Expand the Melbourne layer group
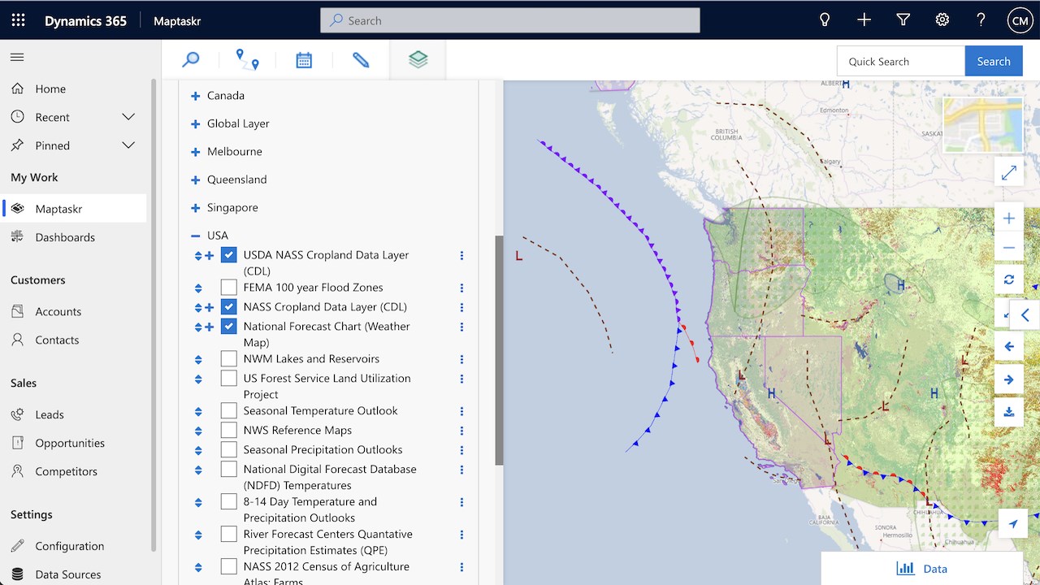Viewport: 1040px width, 585px height. tap(195, 152)
